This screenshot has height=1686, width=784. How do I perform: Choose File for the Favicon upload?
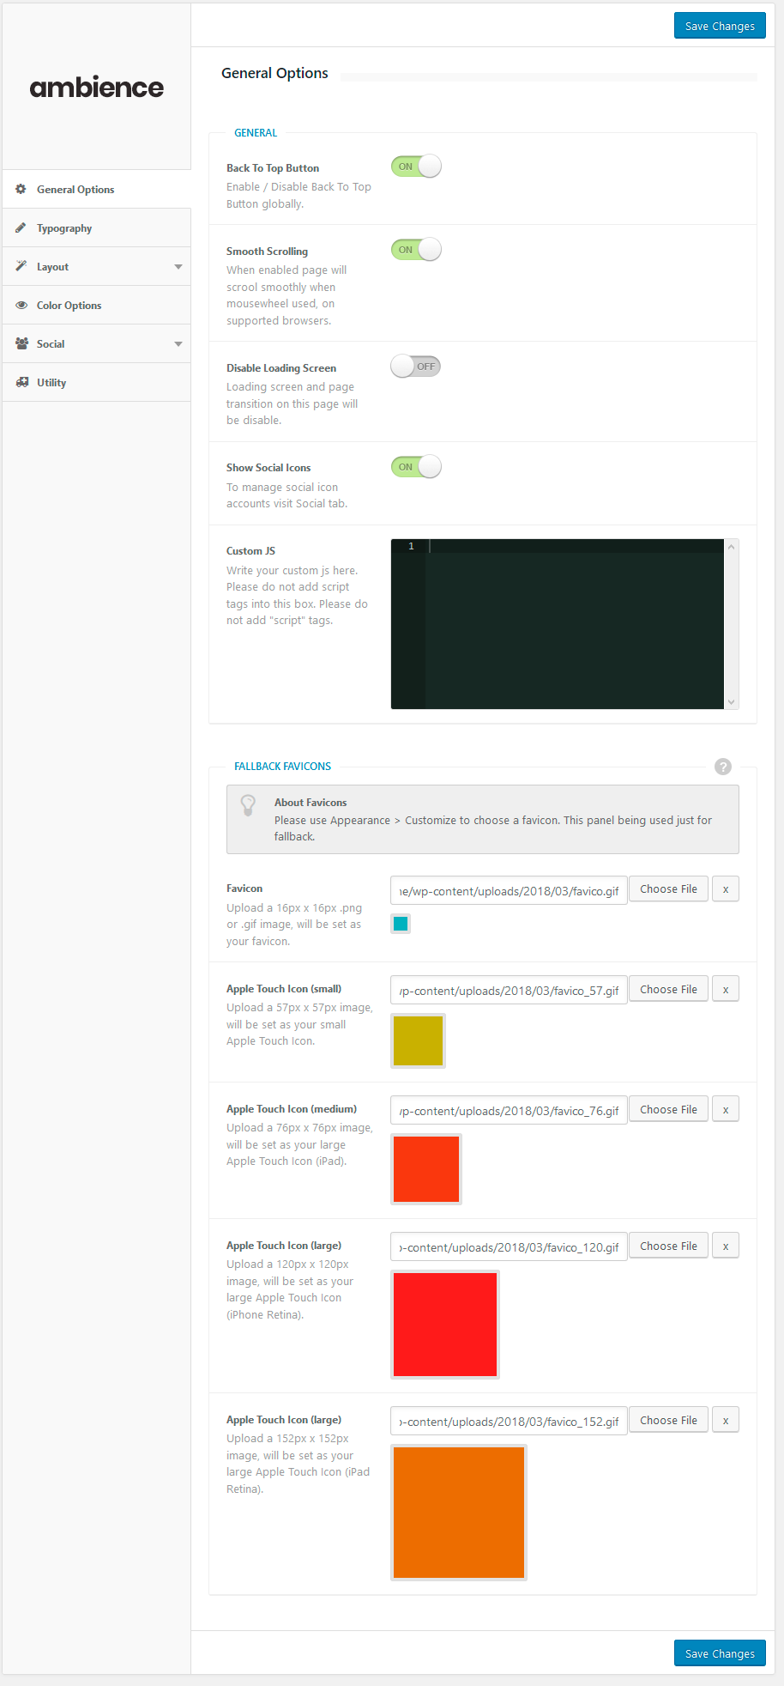(x=668, y=889)
